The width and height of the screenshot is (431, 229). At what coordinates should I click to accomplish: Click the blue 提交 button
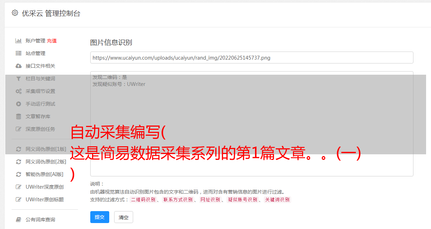pyautogui.click(x=100, y=217)
